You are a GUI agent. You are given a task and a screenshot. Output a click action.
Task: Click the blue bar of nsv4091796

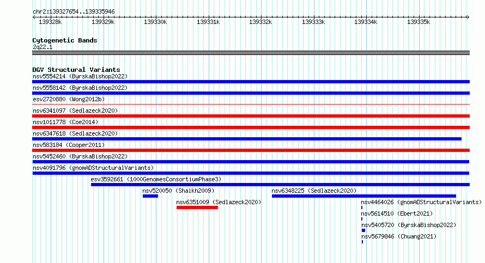251,173
